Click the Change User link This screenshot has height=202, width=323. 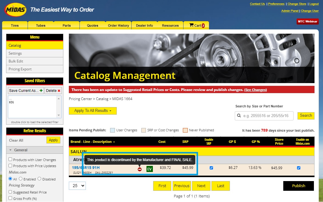point(310,11)
